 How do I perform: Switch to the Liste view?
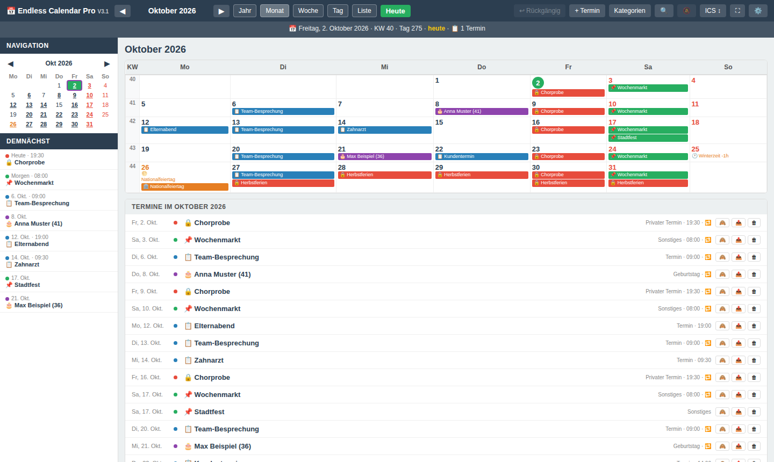pyautogui.click(x=364, y=11)
